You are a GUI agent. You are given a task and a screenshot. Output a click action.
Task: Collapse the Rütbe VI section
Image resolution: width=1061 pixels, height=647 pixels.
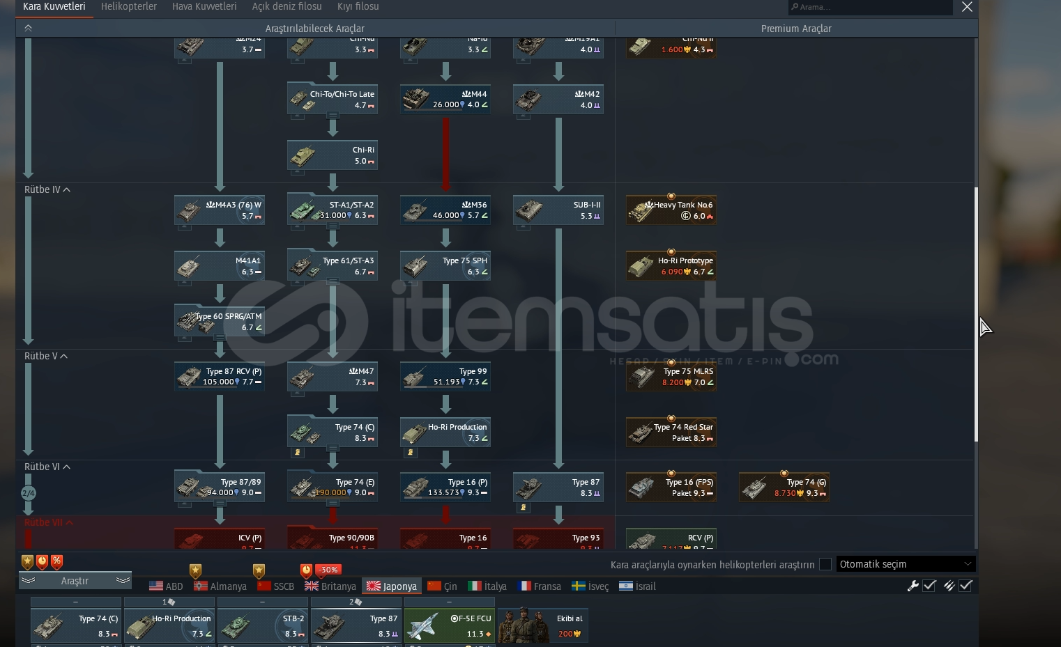pyautogui.click(x=47, y=467)
